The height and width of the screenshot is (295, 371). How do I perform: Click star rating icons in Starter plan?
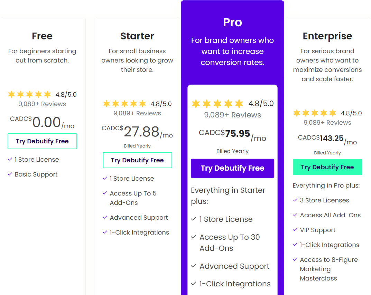coord(125,104)
